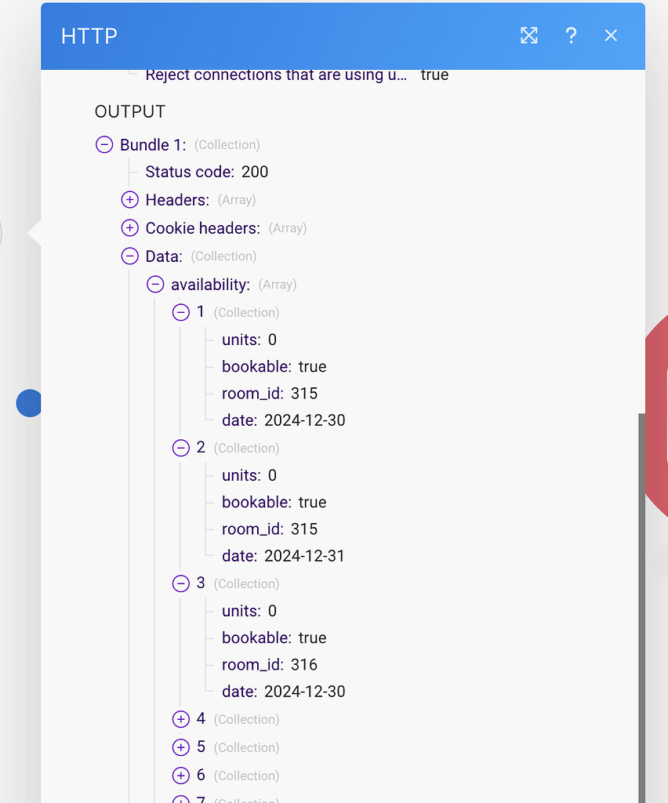
Task: Expand collection 4 under availability
Action: 180,719
